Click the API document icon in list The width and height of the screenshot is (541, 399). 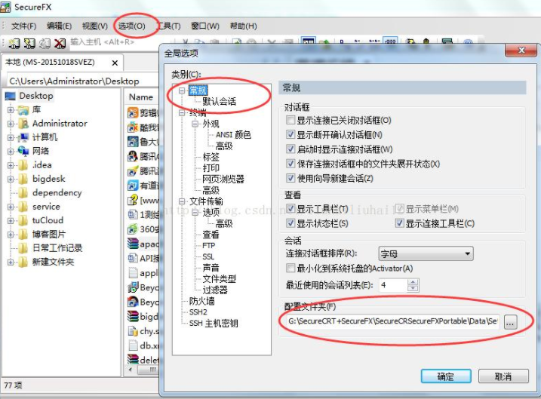[133, 258]
